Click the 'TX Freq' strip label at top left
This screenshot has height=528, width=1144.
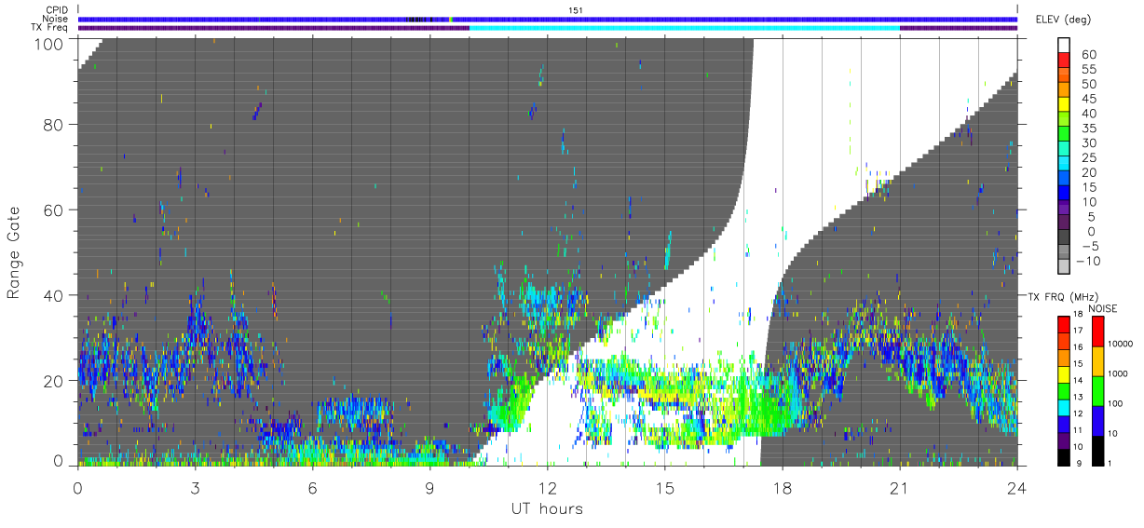50,27
